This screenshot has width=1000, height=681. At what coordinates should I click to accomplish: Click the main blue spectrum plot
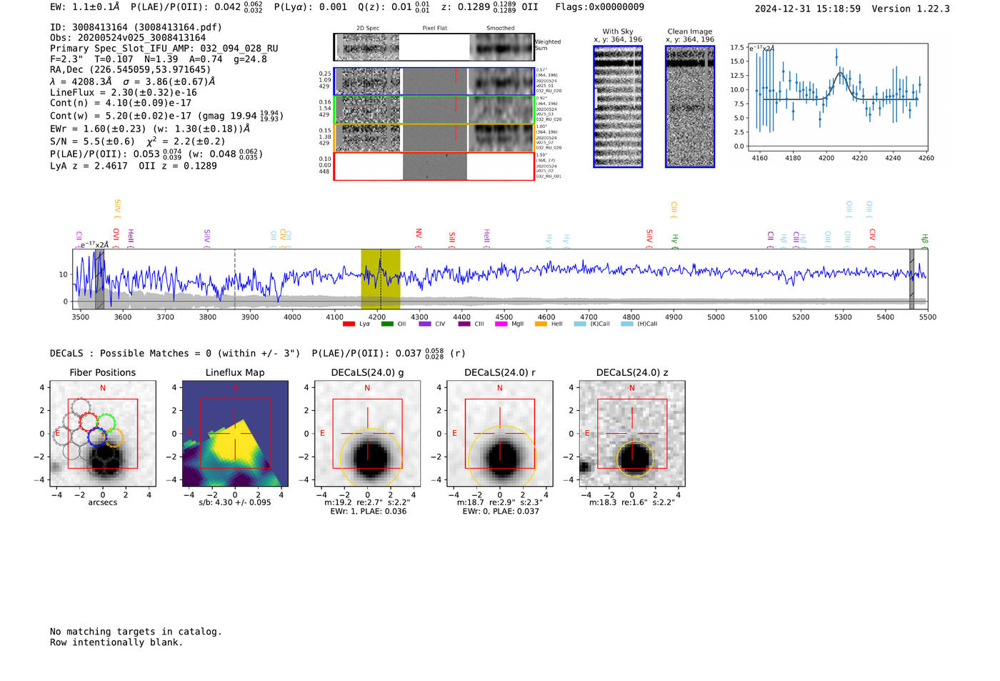click(x=499, y=279)
